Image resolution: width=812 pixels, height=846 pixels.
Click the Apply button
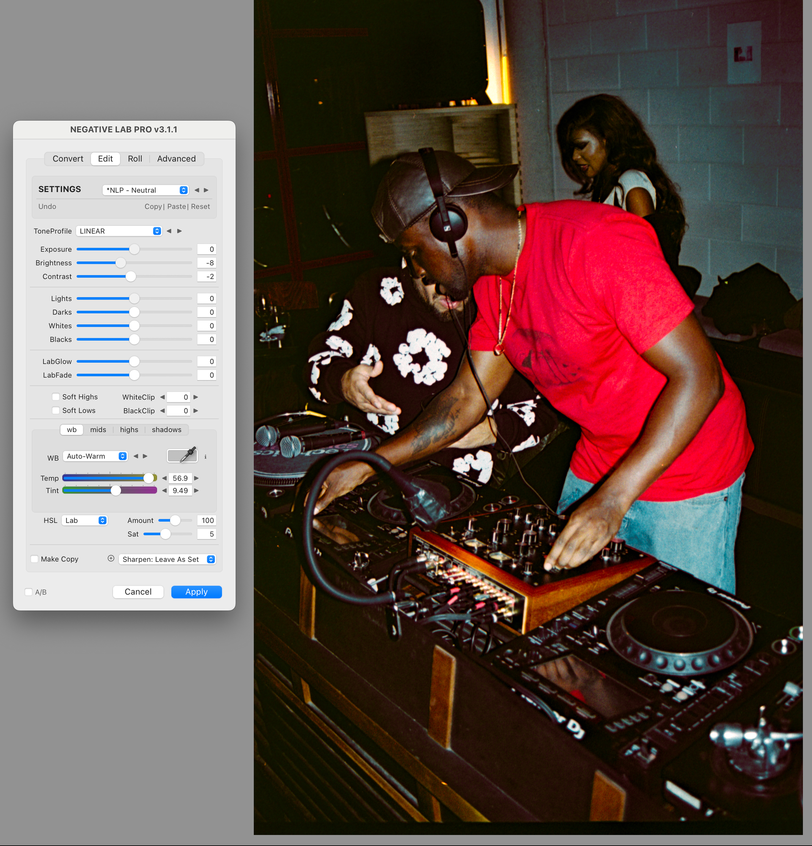click(x=196, y=592)
